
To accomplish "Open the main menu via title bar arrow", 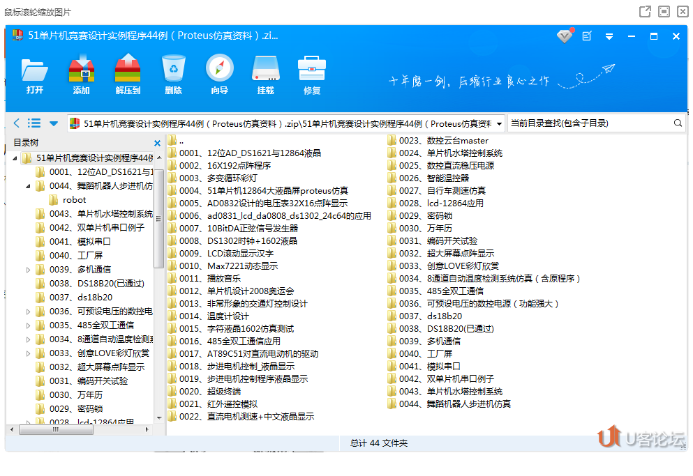I will [x=609, y=36].
